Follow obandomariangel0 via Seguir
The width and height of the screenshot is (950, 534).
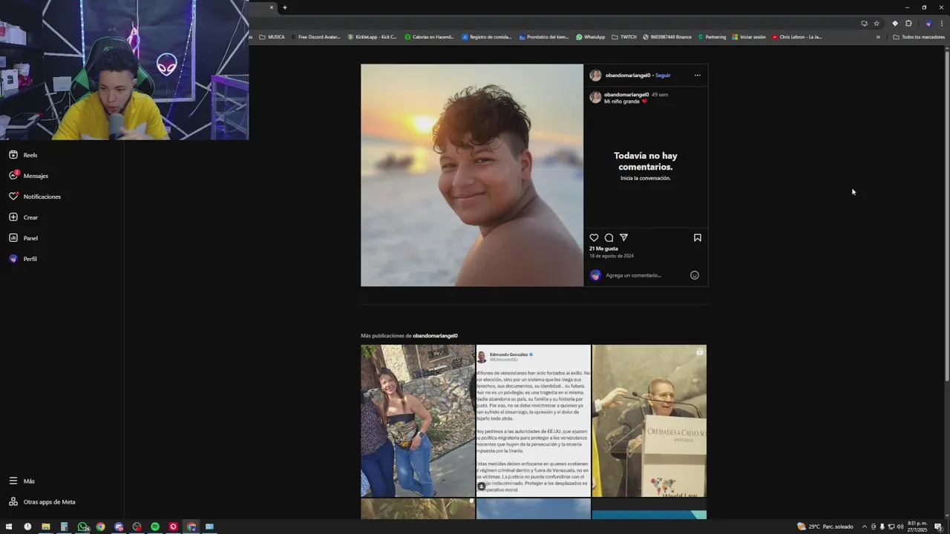pos(663,75)
